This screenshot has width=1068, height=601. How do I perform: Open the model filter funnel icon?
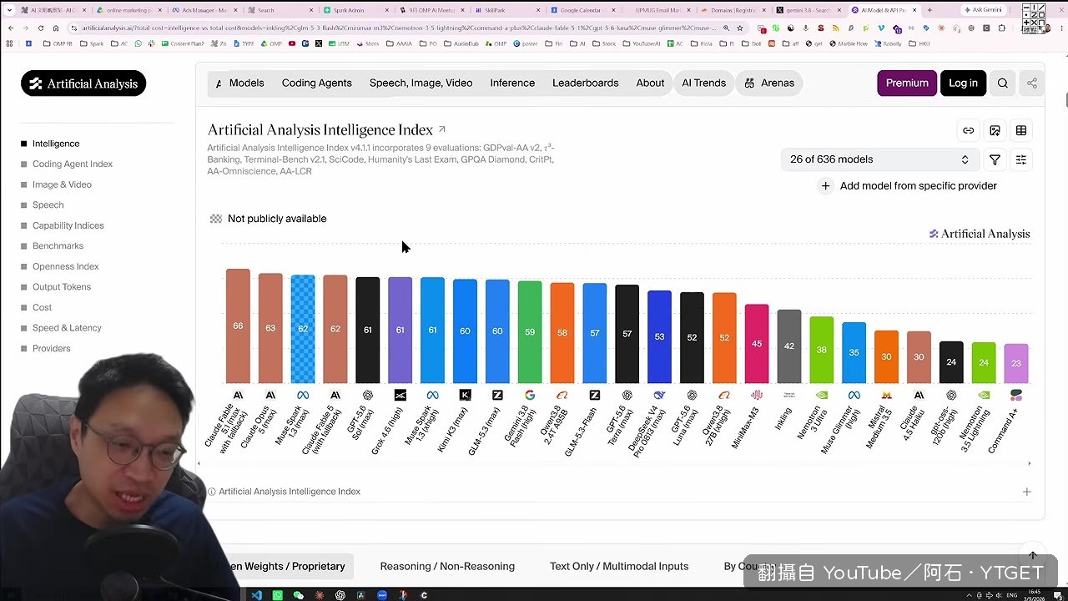995,159
